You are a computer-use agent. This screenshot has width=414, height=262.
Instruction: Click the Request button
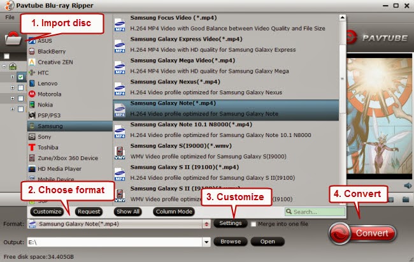(89, 212)
